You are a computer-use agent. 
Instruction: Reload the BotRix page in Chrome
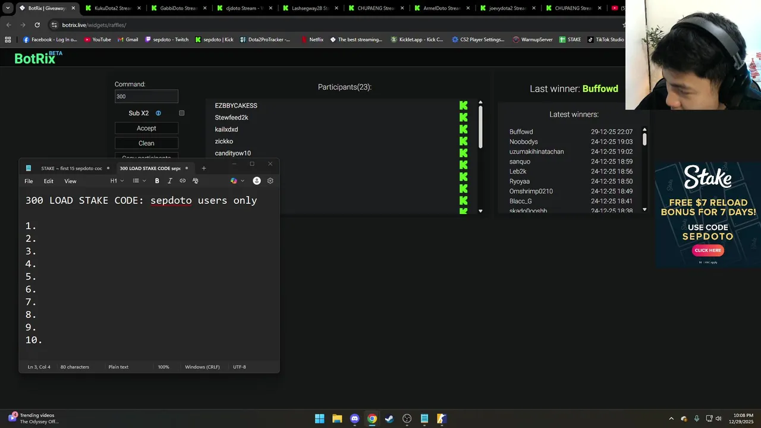pyautogui.click(x=37, y=25)
